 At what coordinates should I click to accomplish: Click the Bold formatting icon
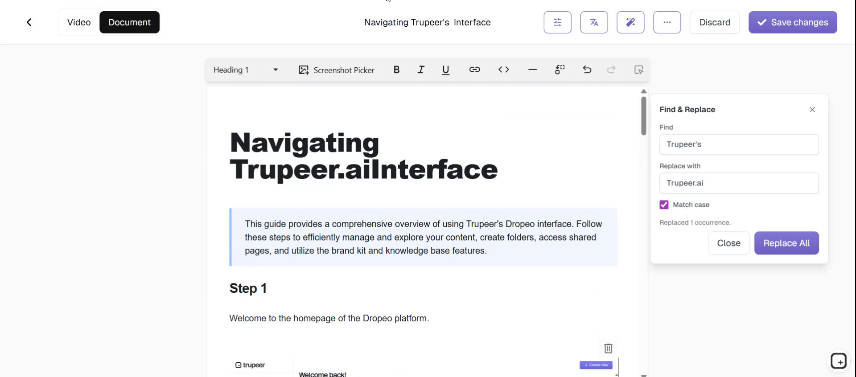396,70
